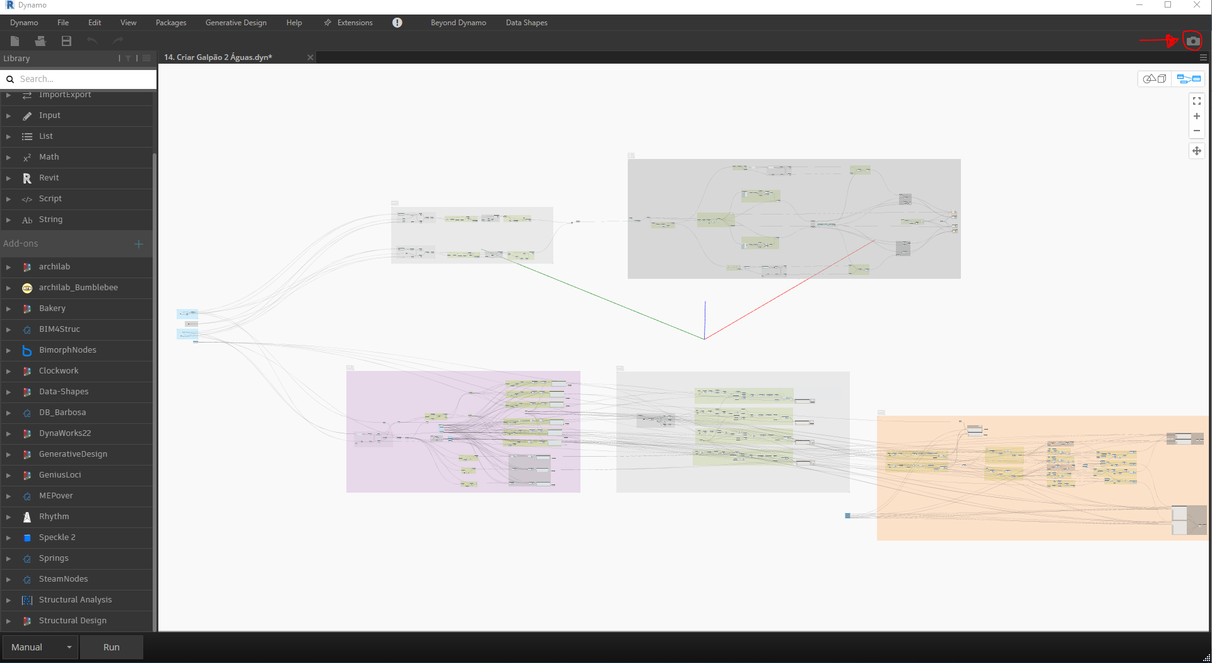The image size is (1212, 663).
Task: Toggle graph view mode with blue nodes icon
Action: [x=1189, y=78]
